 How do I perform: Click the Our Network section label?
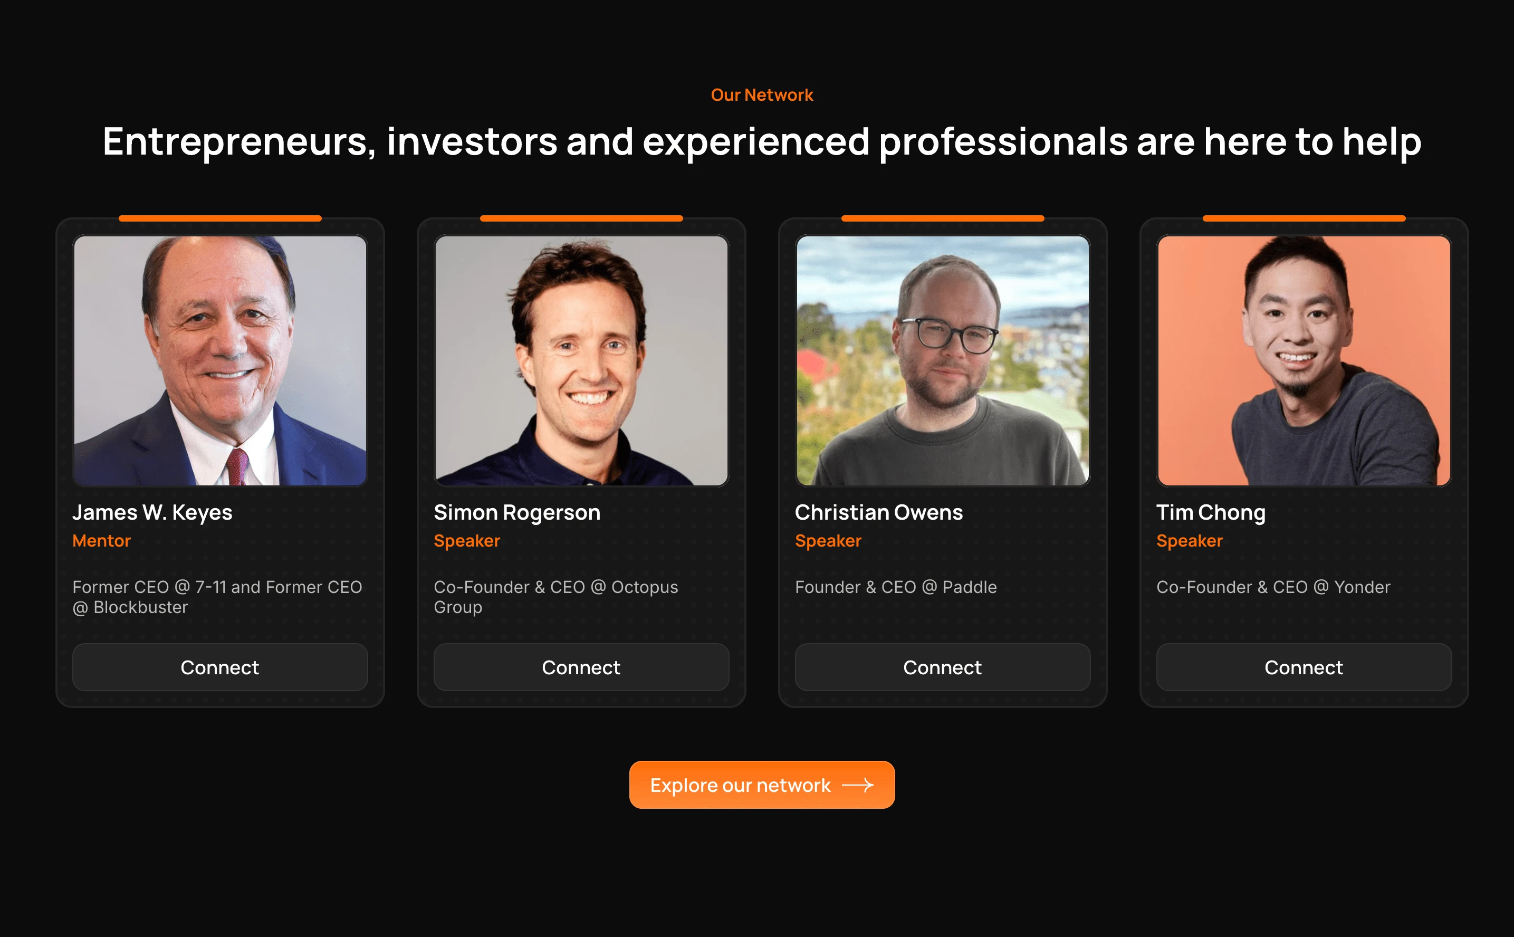pos(762,95)
